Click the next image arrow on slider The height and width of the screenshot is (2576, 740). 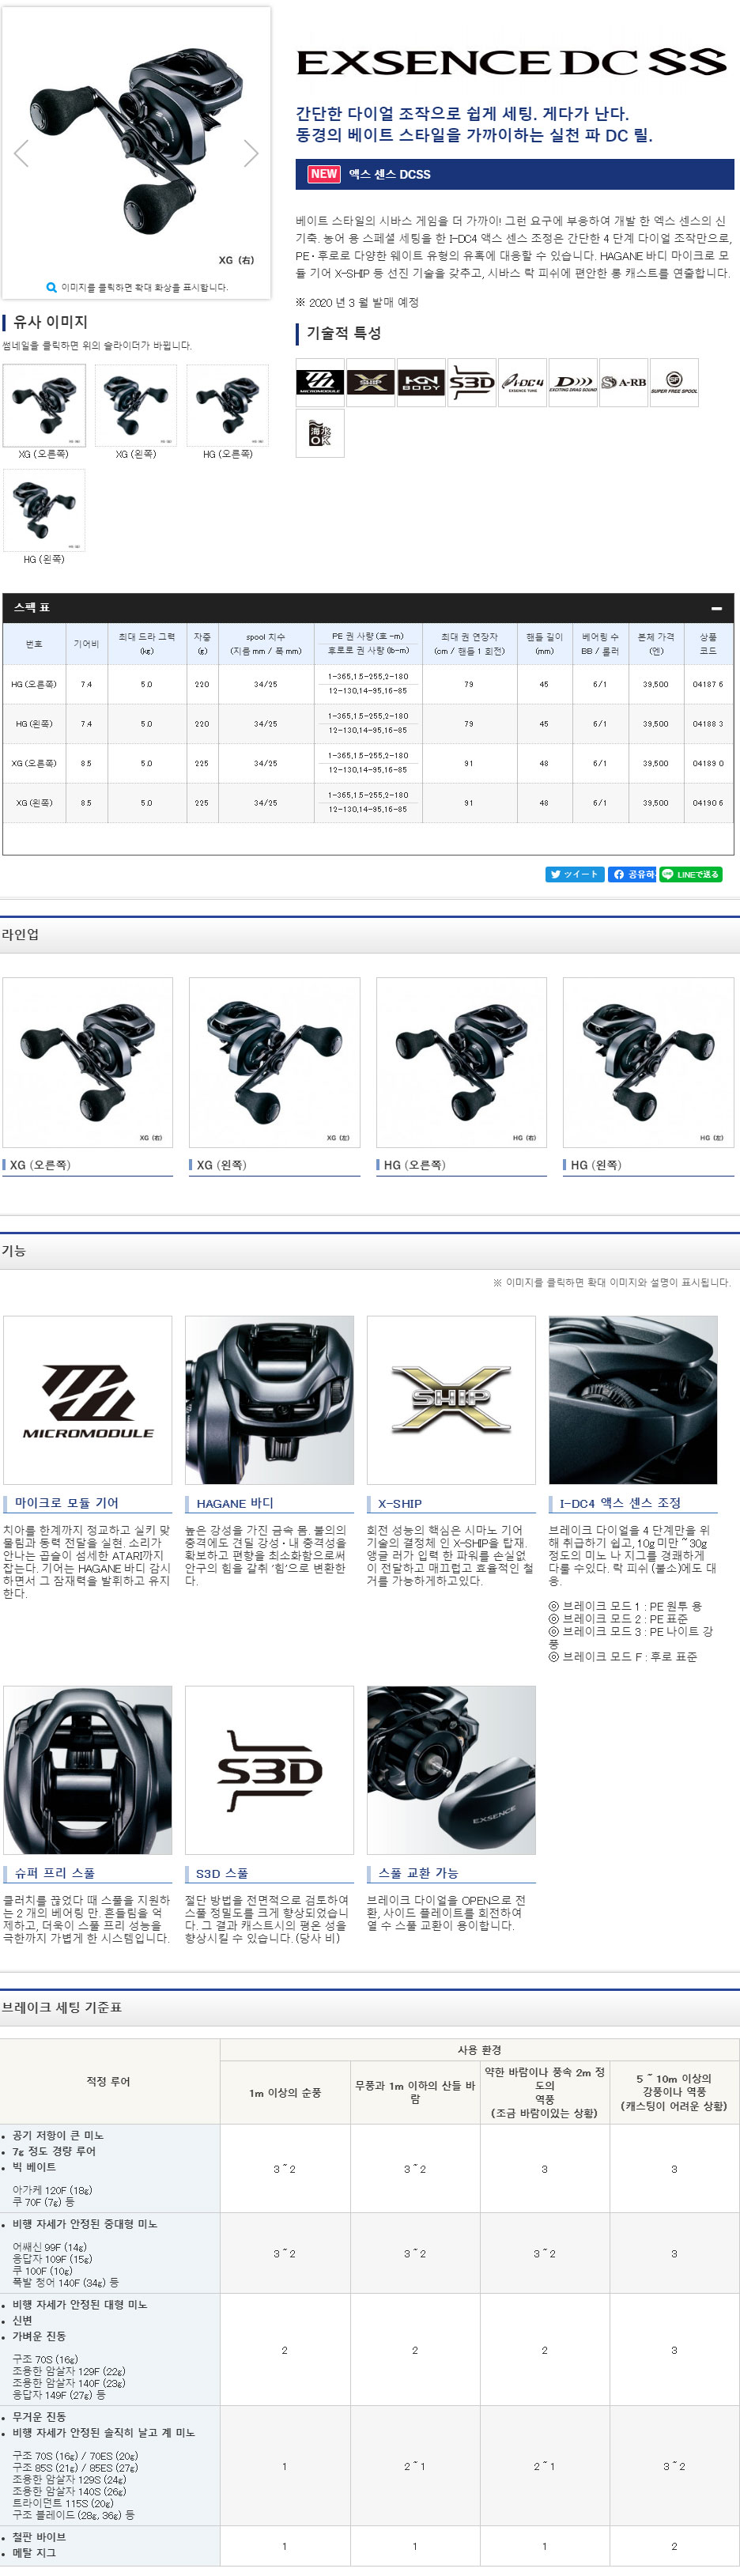pos(251,153)
